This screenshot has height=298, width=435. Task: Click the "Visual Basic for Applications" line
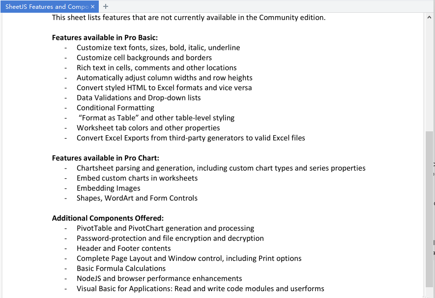point(200,288)
